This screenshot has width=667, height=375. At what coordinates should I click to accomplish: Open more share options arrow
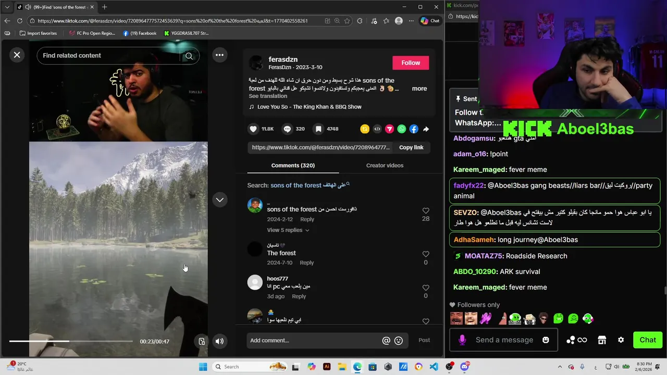(426, 129)
